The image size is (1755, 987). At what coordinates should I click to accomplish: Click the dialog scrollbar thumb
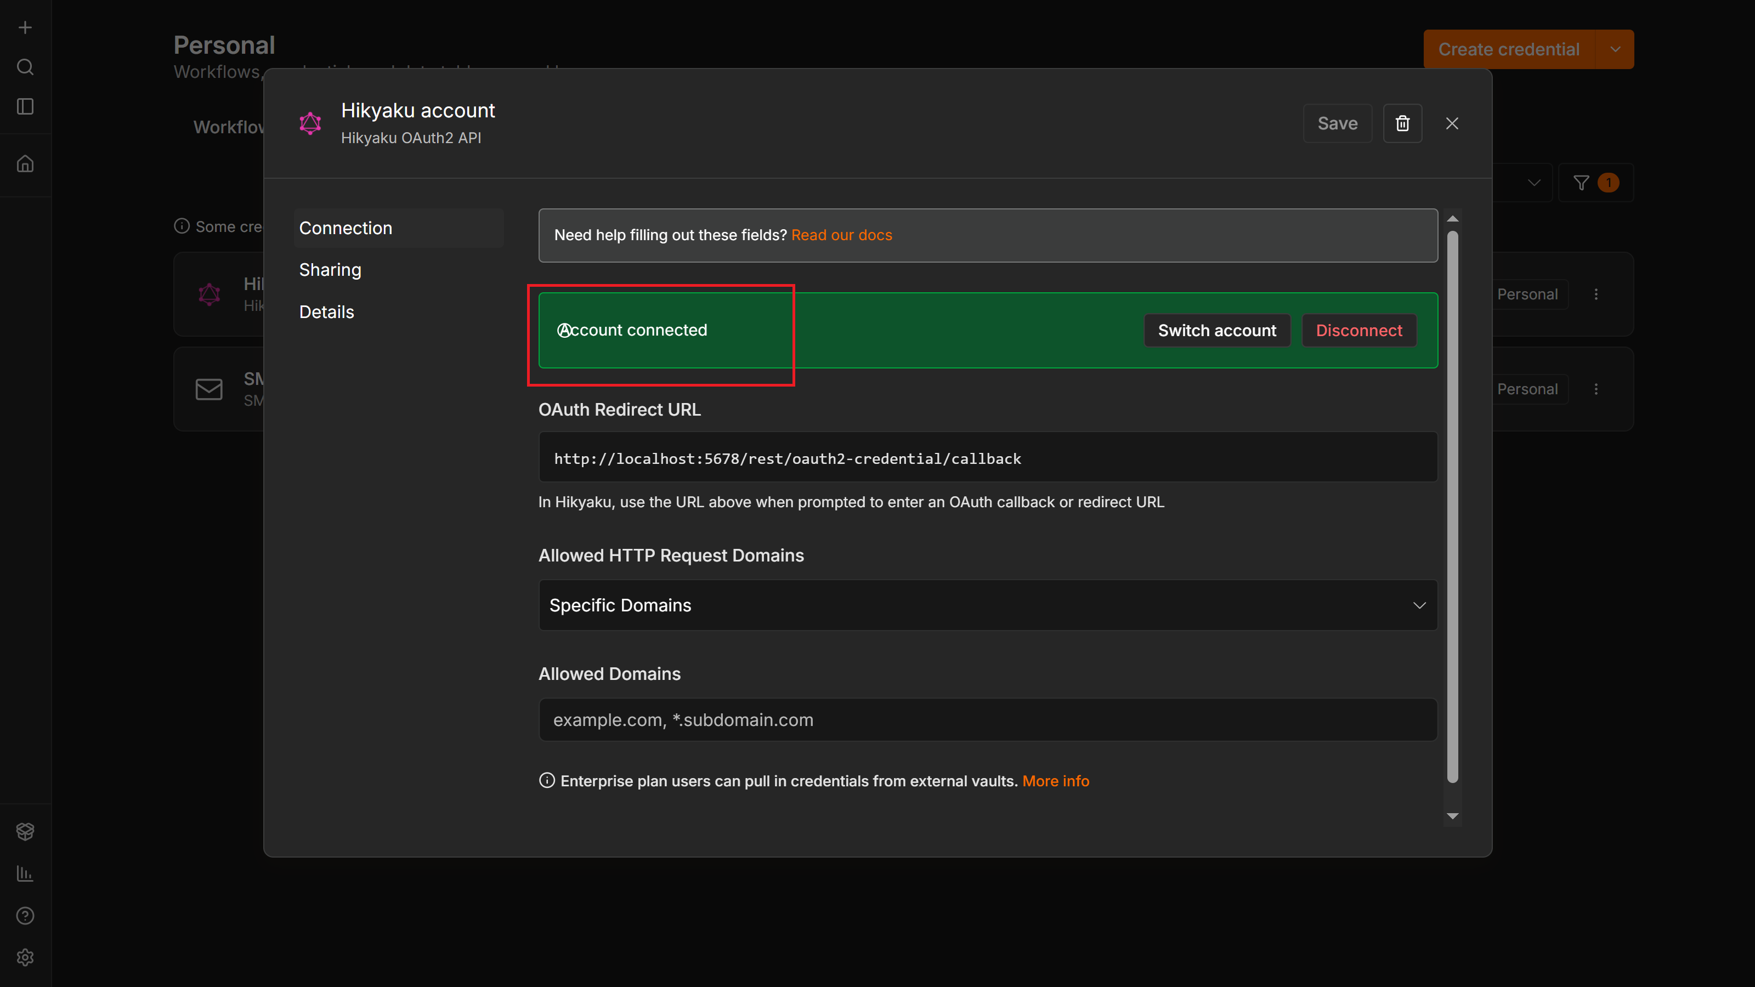1452,507
